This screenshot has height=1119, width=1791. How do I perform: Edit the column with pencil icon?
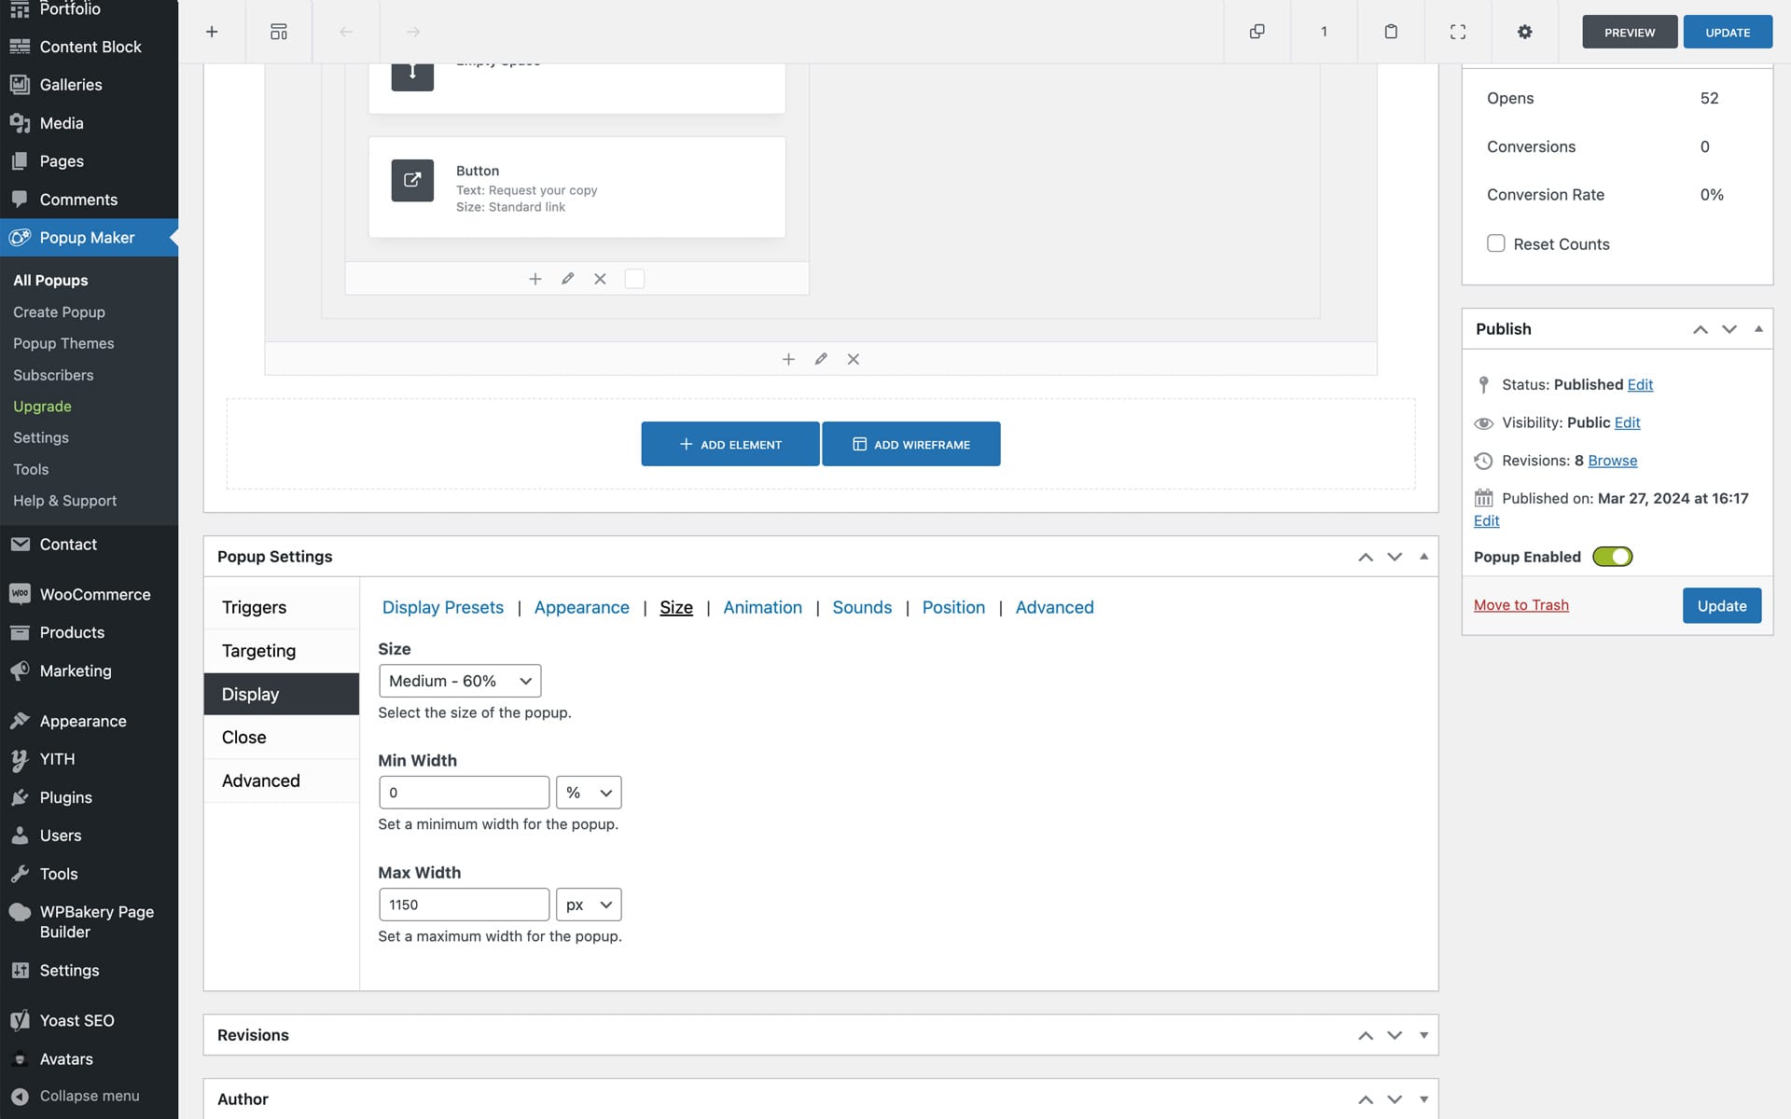point(567,279)
